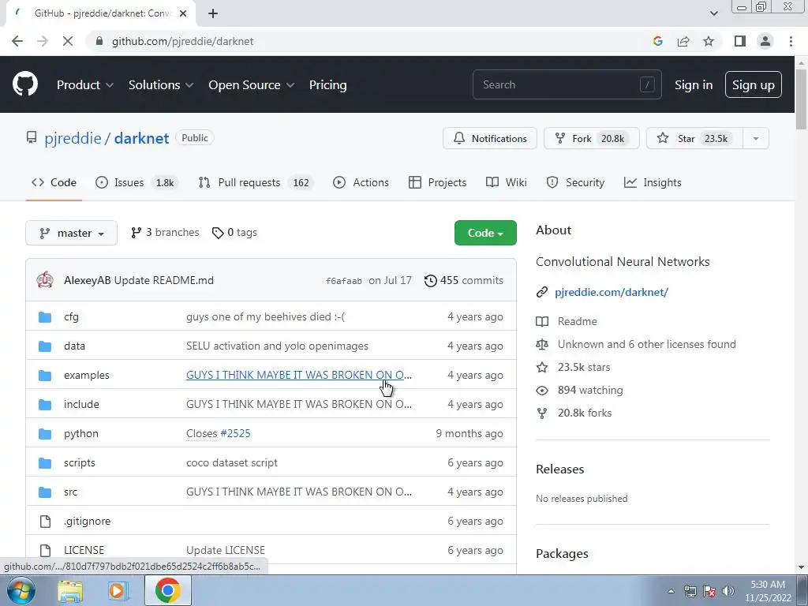Open Chrome profile avatar icon
808x606 pixels.
click(x=765, y=41)
